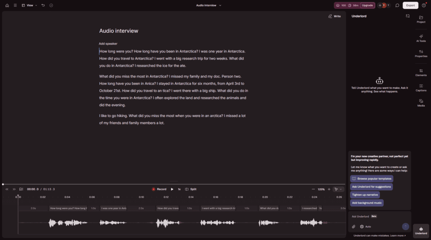The image size is (431, 240).
Task: Select the pointer tool icon in timeline
Action: click(x=336, y=189)
